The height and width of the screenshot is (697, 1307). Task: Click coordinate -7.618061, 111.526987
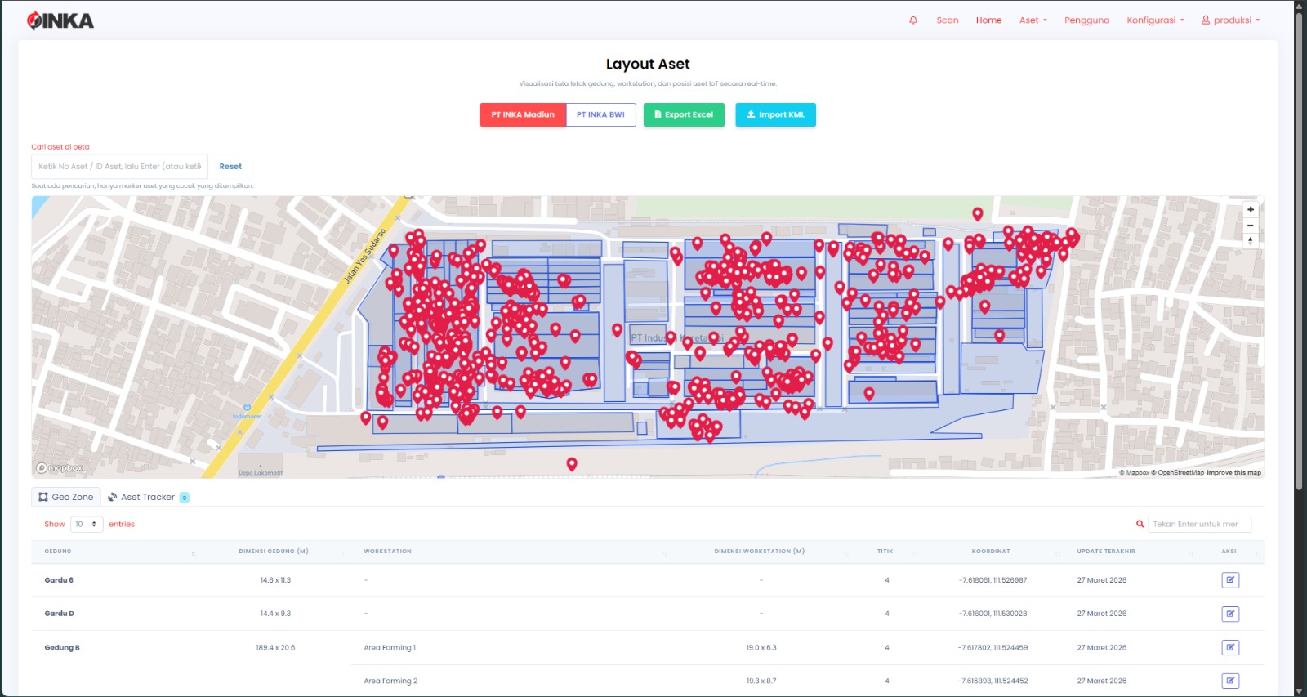click(993, 580)
